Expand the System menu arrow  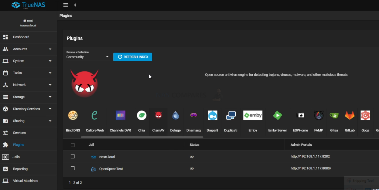[x=50, y=61]
